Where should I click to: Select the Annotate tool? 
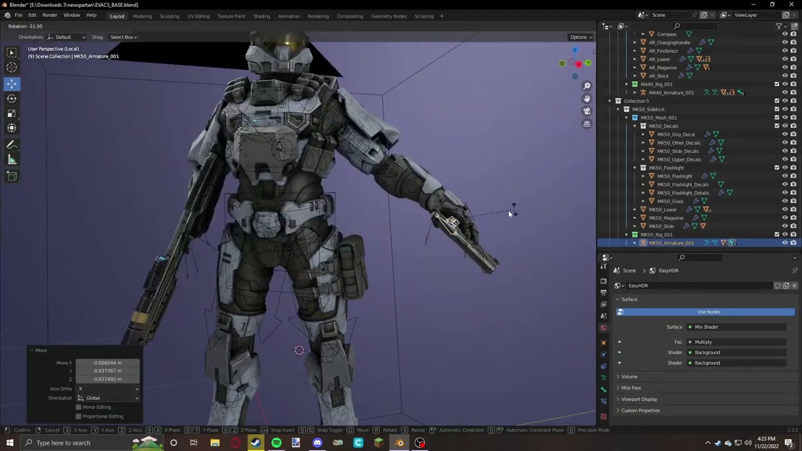(x=12, y=145)
